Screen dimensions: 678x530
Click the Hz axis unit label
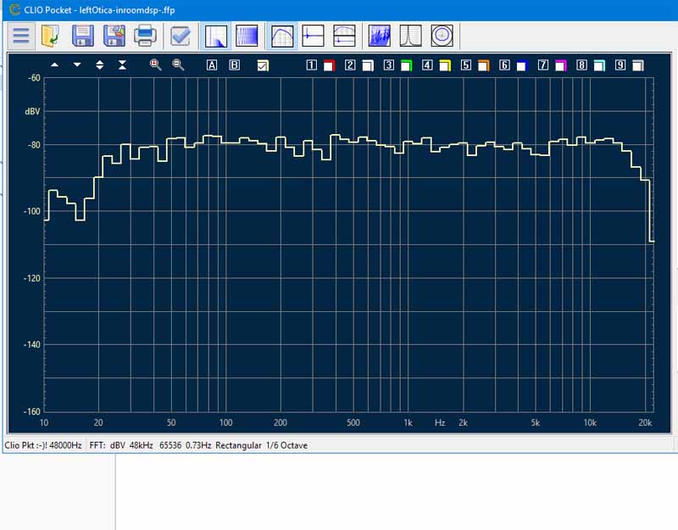point(440,422)
